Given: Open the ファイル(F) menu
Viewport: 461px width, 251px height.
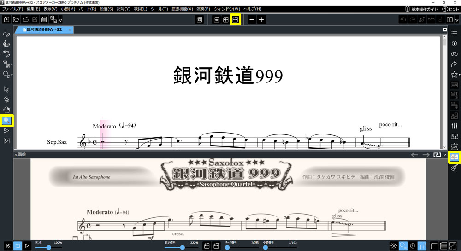Looking at the screenshot, I should click(x=12, y=9).
